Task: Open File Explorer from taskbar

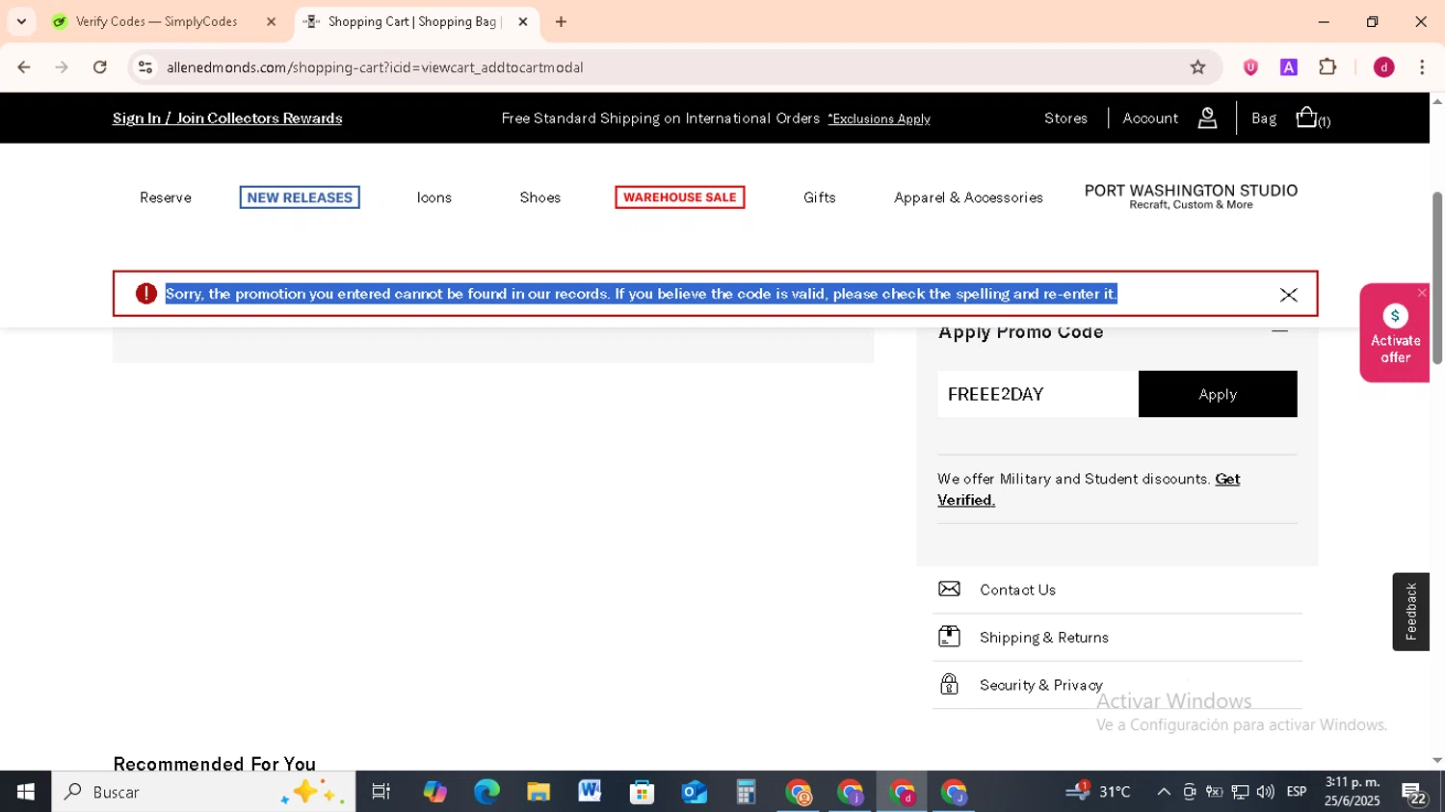Action: [x=538, y=792]
